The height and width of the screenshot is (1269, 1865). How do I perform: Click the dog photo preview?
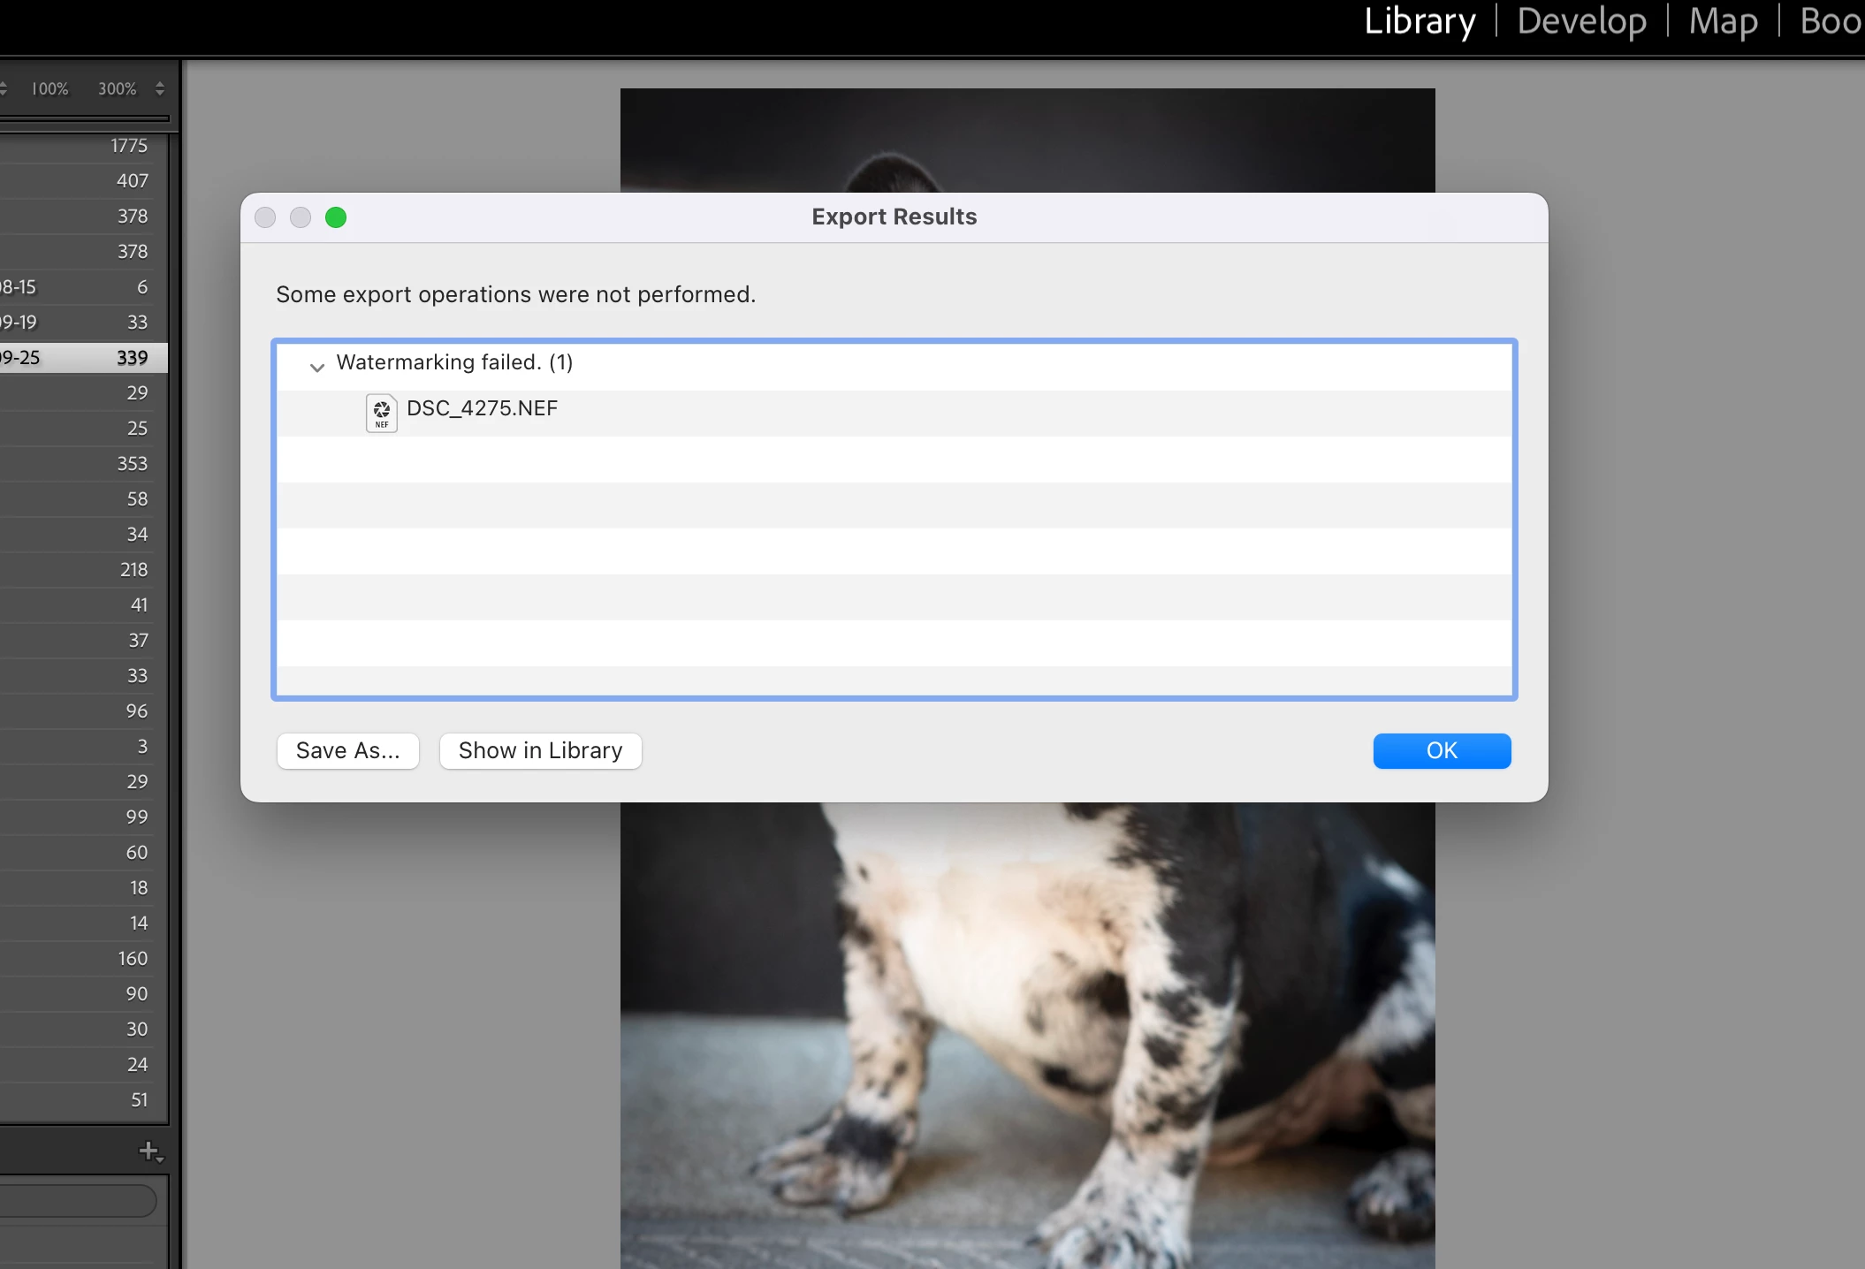[1025, 1016]
